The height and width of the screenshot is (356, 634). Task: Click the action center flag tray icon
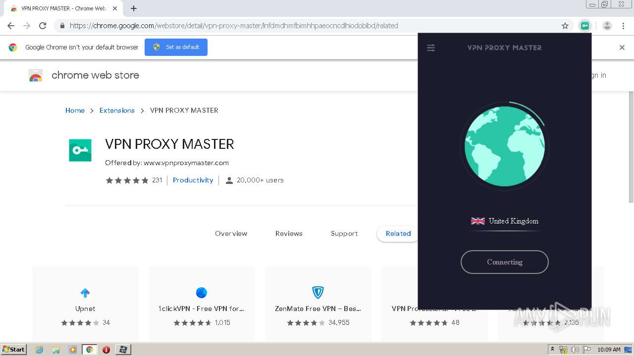click(586, 350)
